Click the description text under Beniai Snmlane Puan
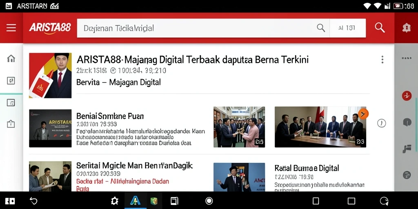 coord(140,137)
